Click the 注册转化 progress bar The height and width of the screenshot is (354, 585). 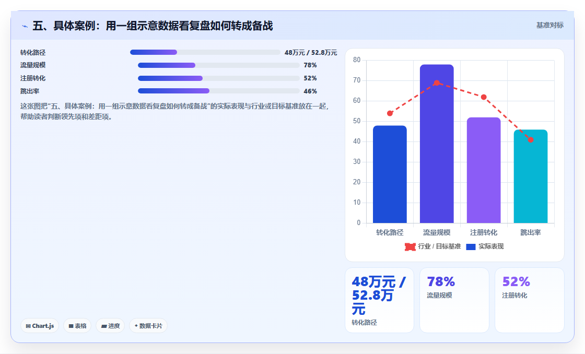219,78
